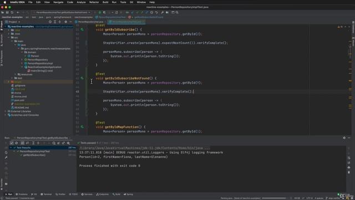Click collapse all icon in test toolbar

click(38, 143)
